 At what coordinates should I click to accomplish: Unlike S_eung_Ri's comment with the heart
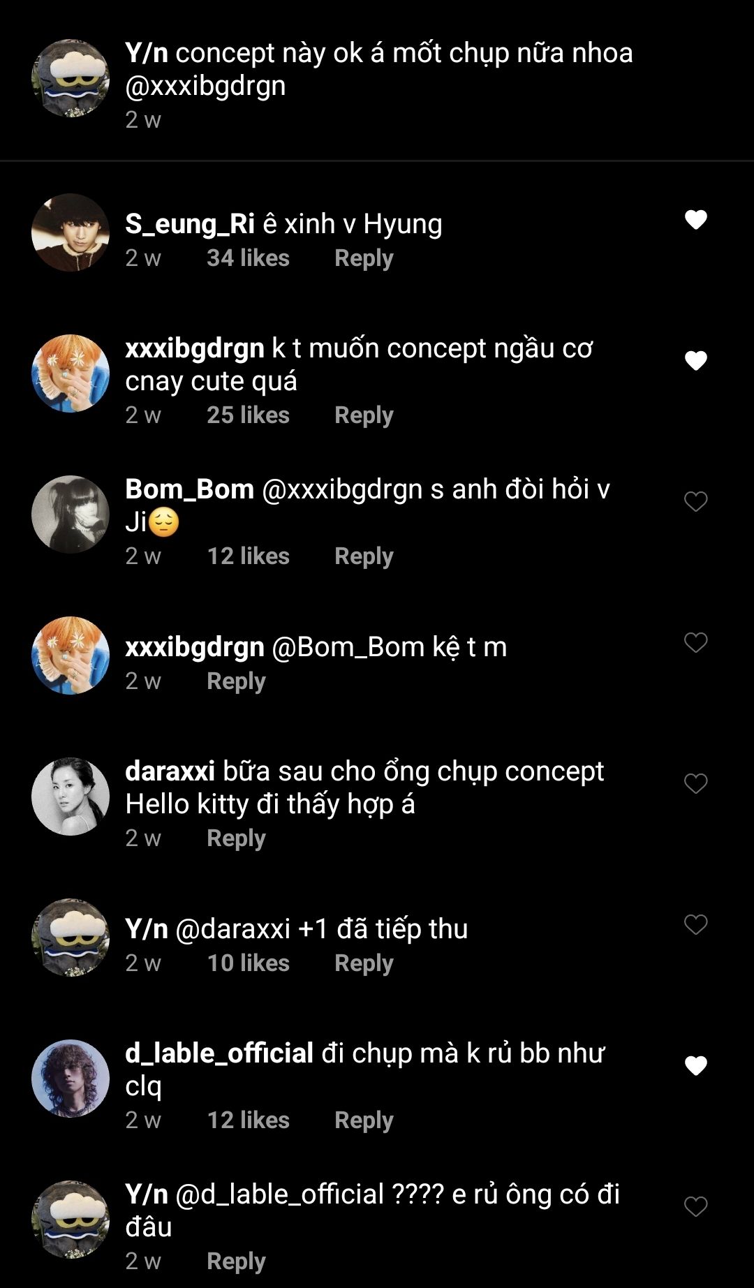pos(695,220)
